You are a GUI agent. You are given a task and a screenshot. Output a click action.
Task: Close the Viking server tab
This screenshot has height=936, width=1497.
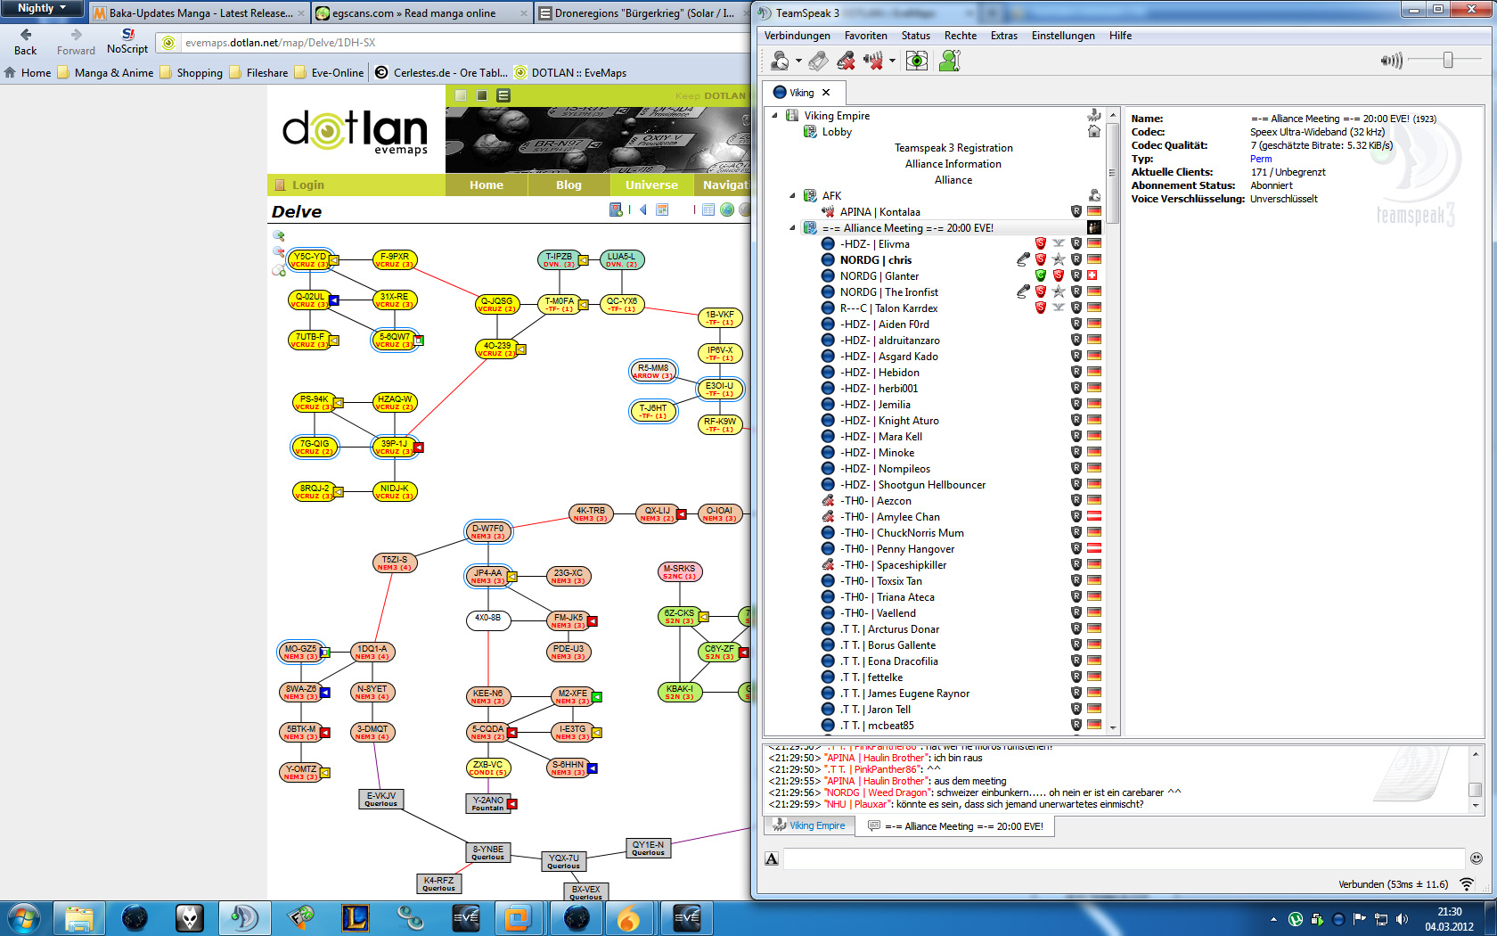pos(826,93)
